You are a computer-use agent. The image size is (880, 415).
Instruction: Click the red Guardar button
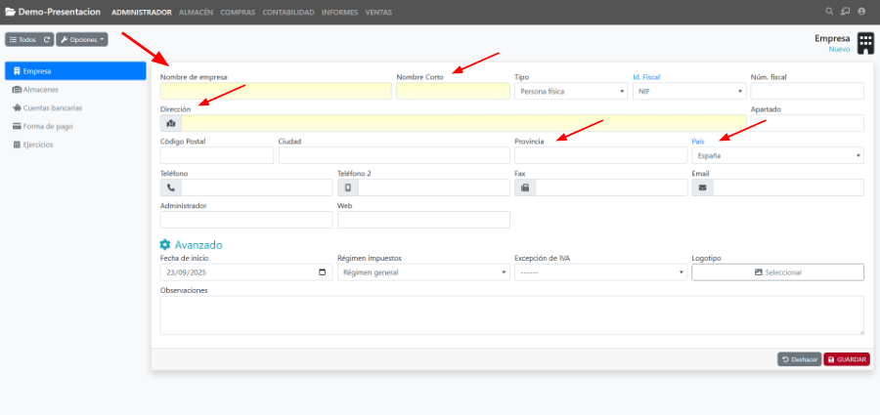coord(846,359)
